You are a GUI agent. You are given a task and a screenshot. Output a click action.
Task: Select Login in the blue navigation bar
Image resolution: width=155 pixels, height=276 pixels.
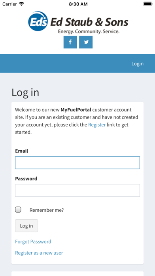[138, 63]
